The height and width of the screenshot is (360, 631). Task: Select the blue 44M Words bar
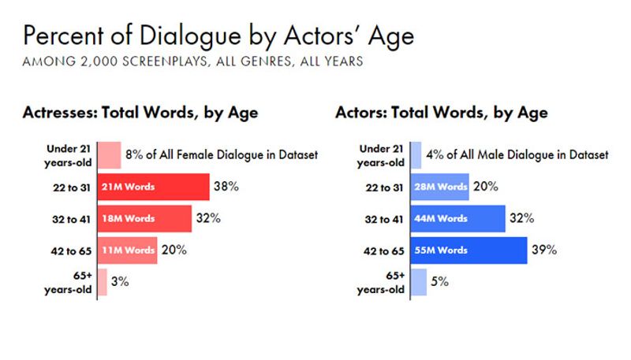point(458,219)
